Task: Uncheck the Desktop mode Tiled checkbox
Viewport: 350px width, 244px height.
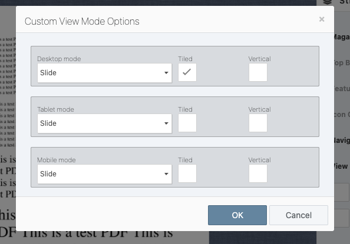Action: click(x=187, y=72)
